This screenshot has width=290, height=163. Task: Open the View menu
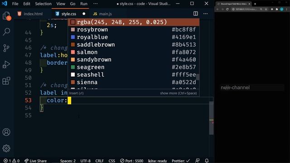61,4
